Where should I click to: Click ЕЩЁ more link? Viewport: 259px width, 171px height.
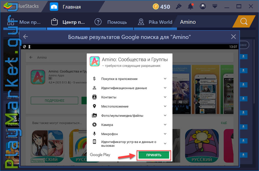tap(224, 123)
